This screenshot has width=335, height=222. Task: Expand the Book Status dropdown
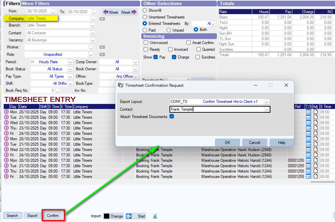click(x=70, y=69)
